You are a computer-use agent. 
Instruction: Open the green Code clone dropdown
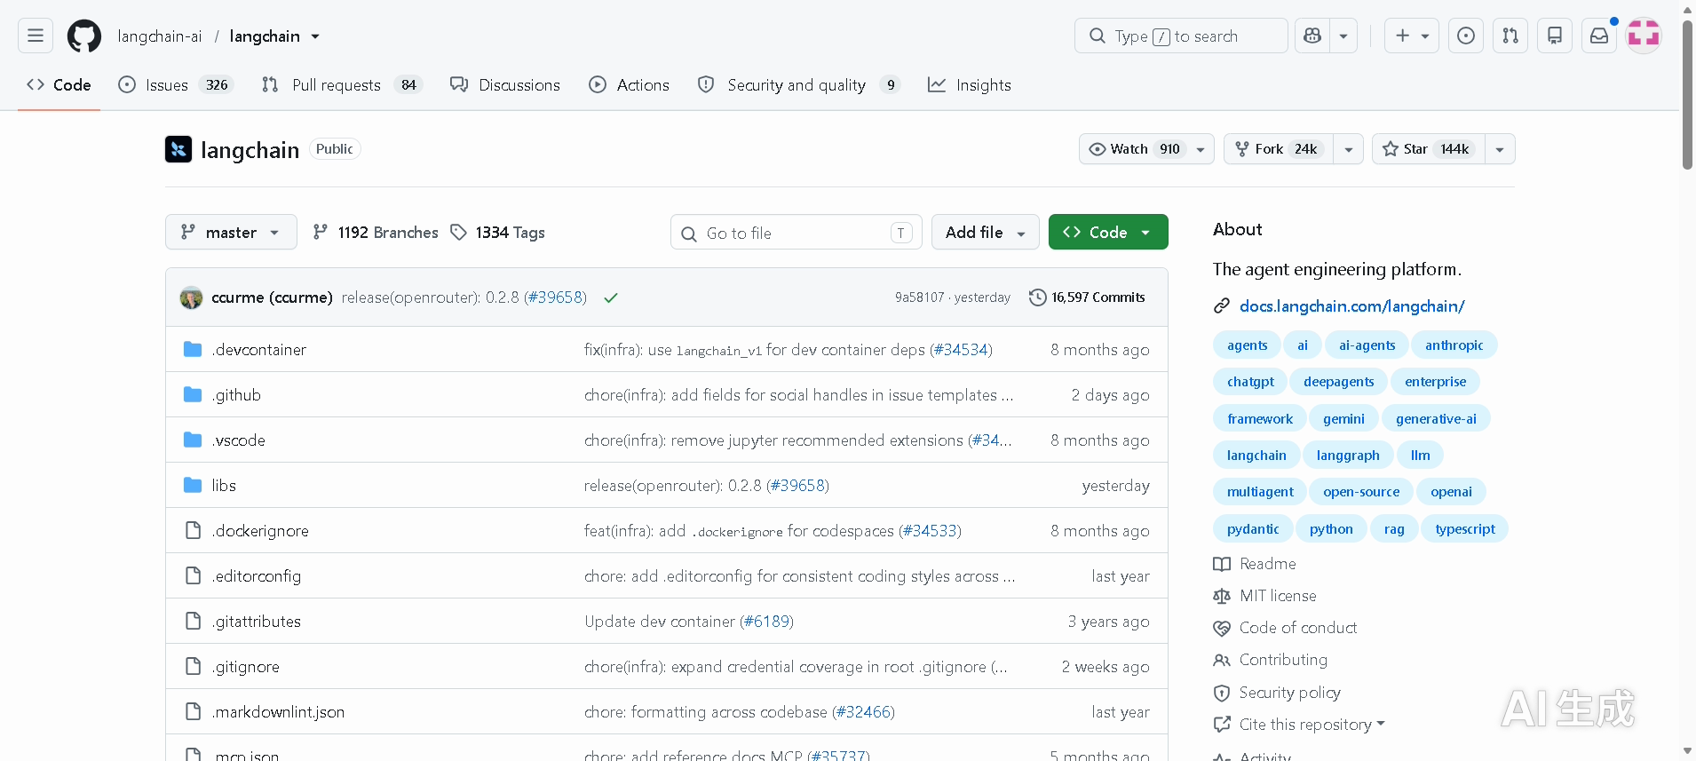click(1108, 233)
